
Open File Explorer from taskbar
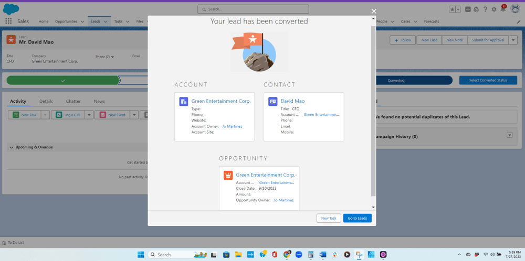click(x=238, y=255)
